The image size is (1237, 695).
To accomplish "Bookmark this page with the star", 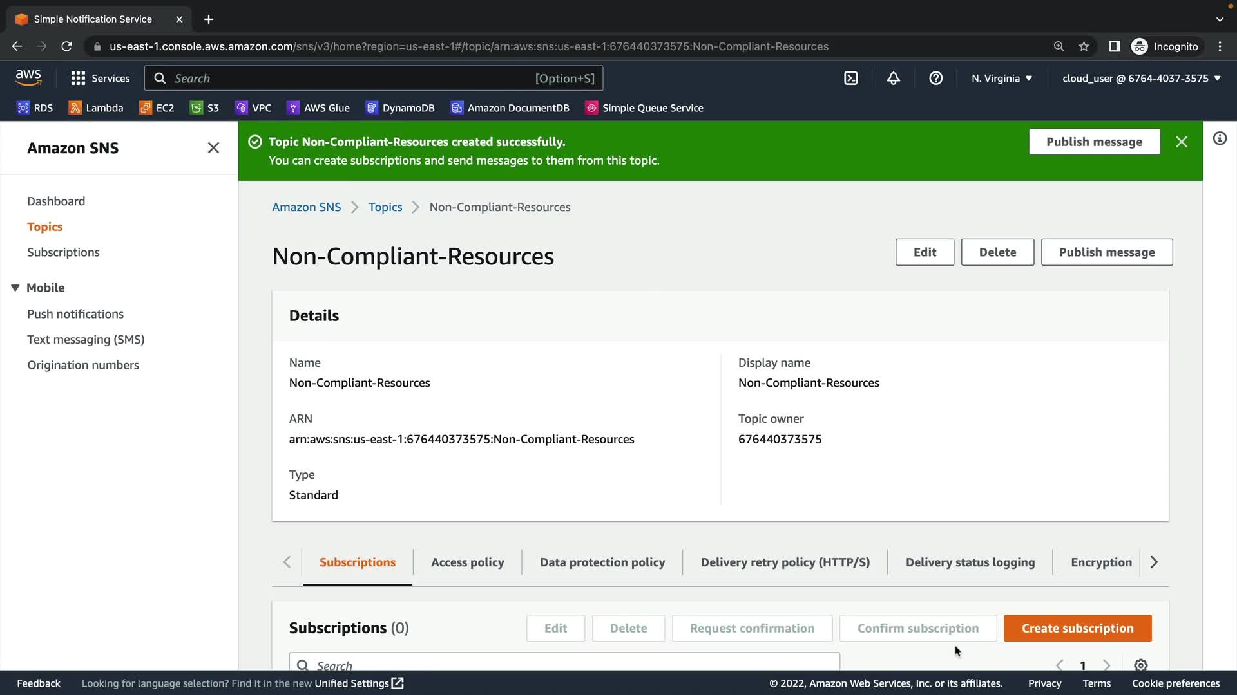I will coord(1084,46).
